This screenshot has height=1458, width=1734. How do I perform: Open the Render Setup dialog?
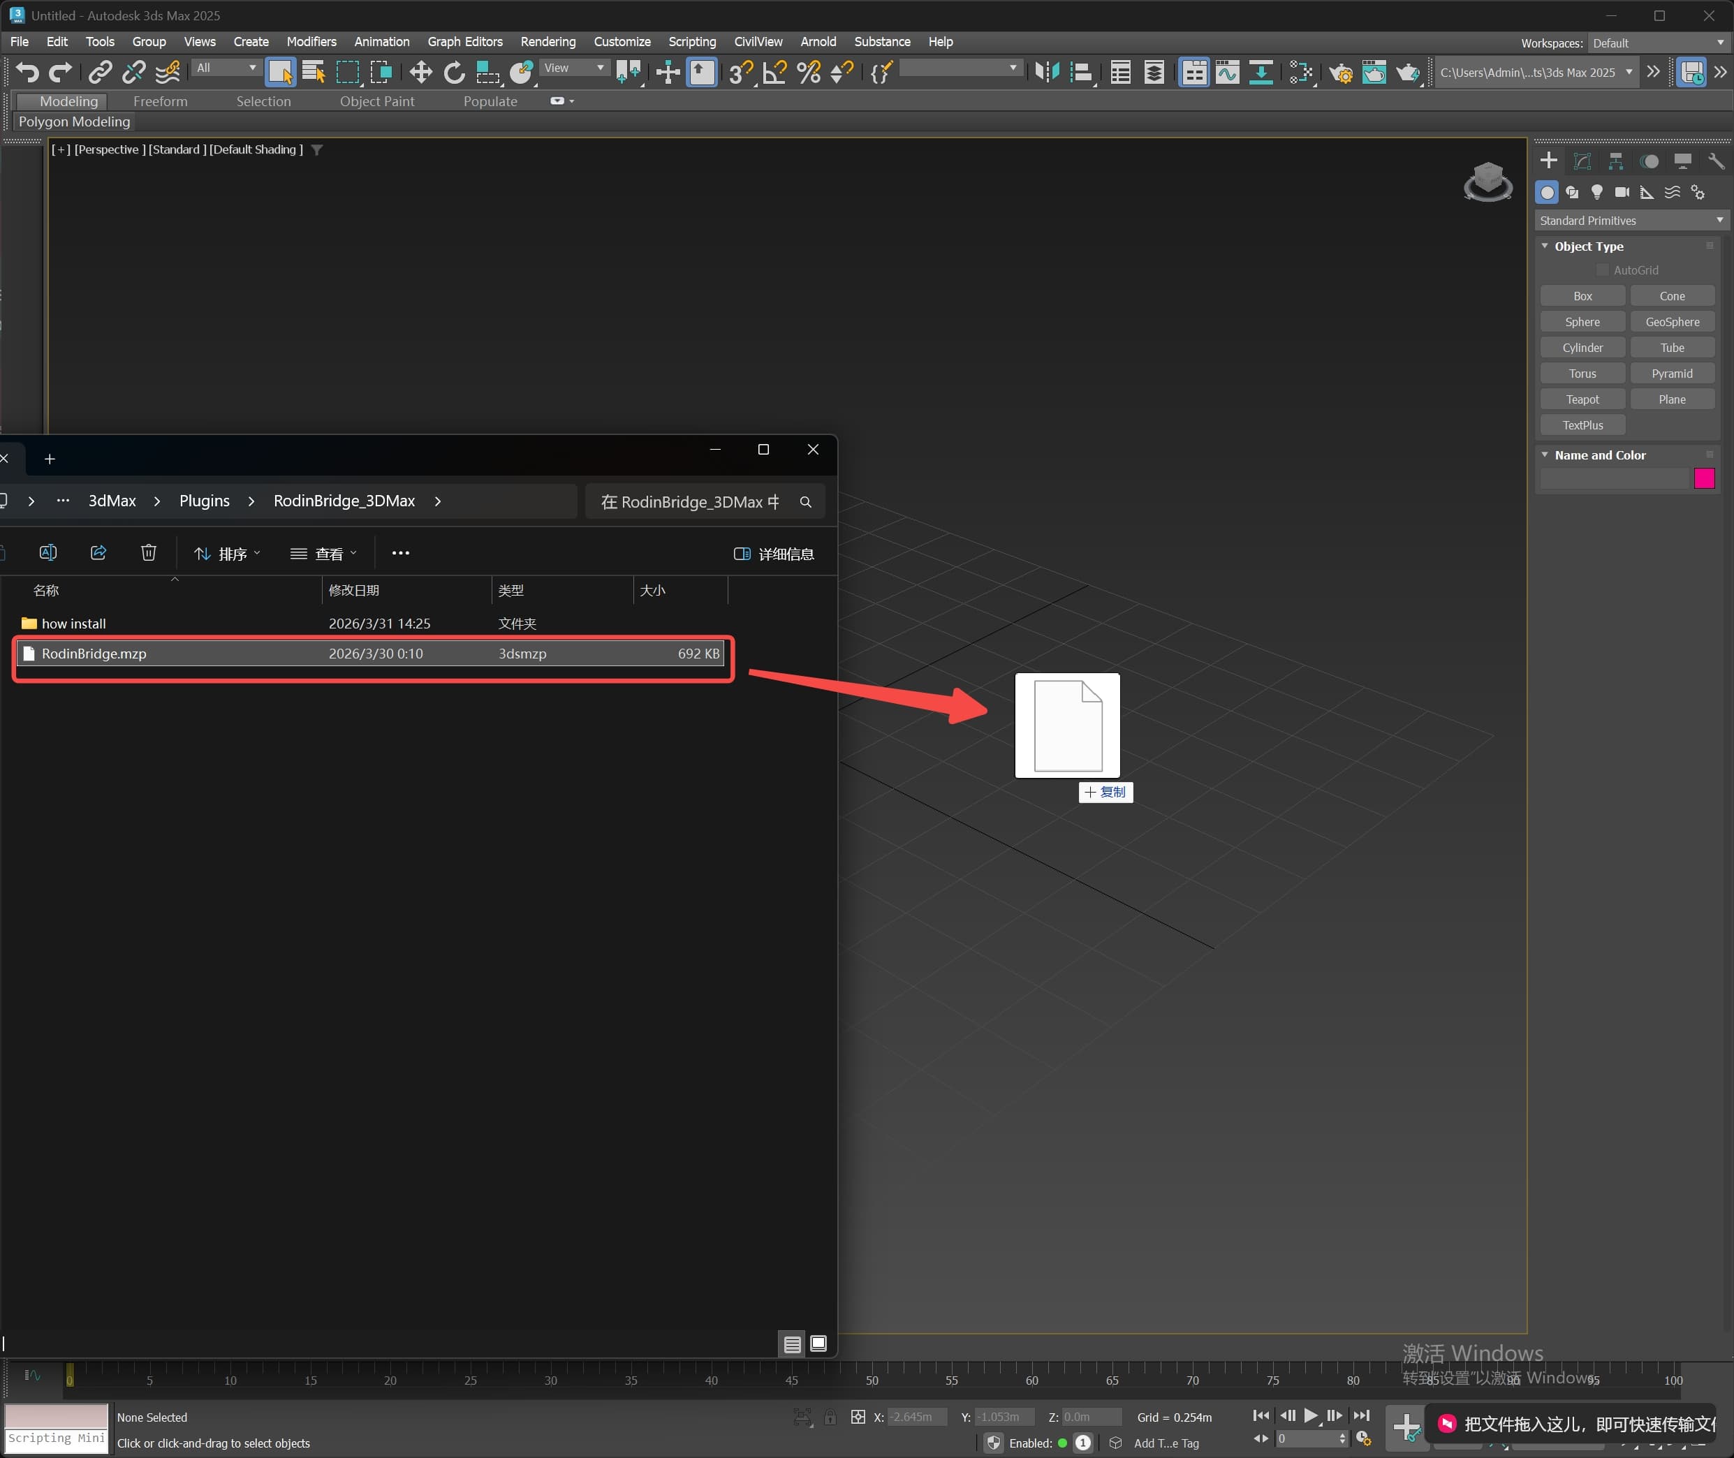(x=1341, y=73)
